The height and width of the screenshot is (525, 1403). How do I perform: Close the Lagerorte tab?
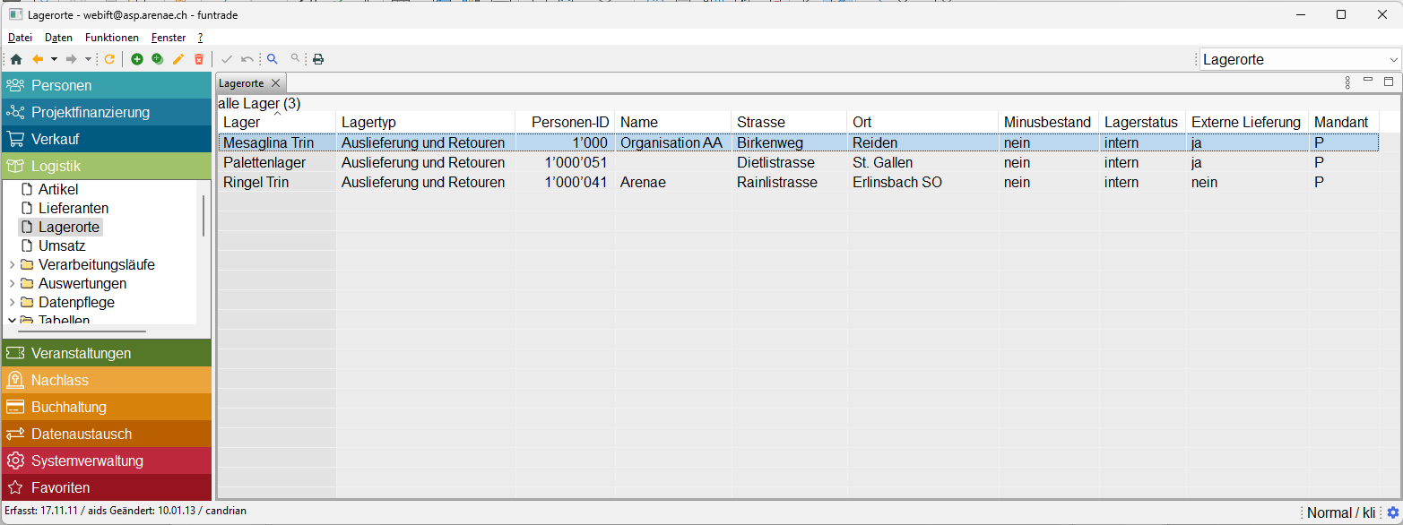coord(276,83)
